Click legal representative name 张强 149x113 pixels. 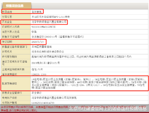pos(34,32)
